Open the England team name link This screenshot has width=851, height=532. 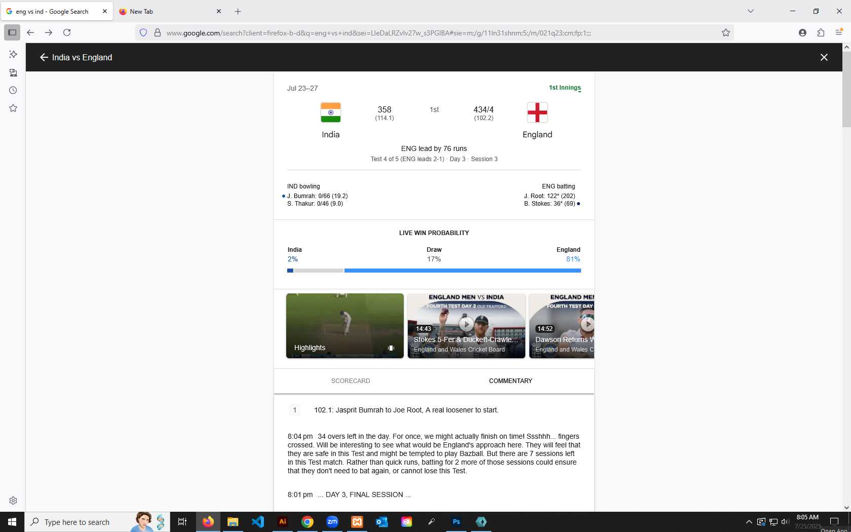click(x=537, y=134)
